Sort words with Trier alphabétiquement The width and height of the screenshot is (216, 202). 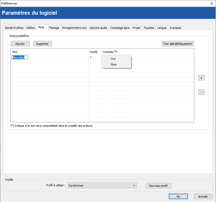click(178, 44)
